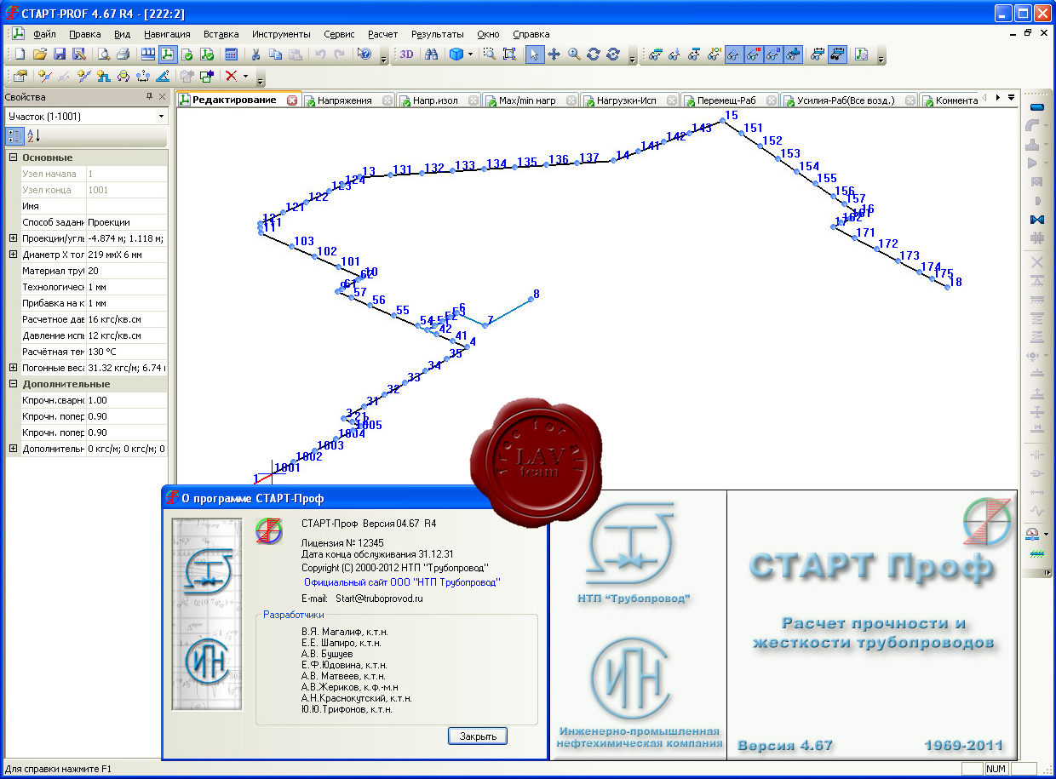The image size is (1056, 779).
Task: Open the Инструменты menu
Action: pyautogui.click(x=281, y=34)
